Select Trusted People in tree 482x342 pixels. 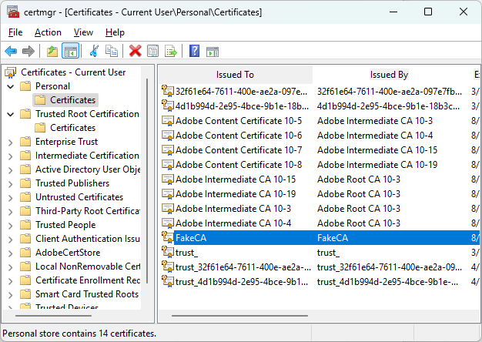click(x=65, y=224)
